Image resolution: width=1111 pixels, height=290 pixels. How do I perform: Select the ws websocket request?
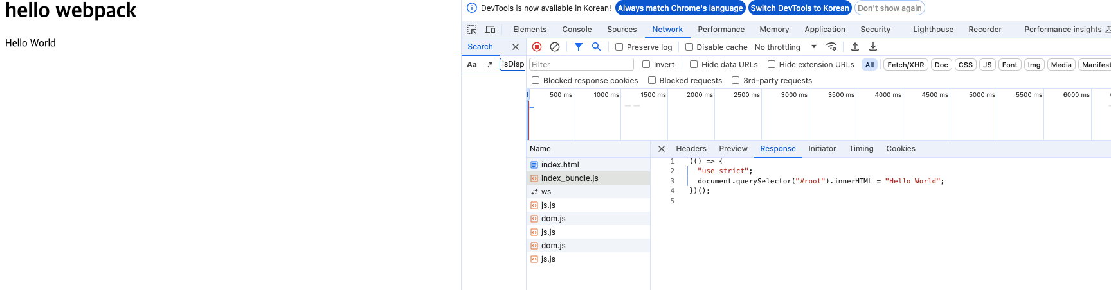[x=588, y=192]
